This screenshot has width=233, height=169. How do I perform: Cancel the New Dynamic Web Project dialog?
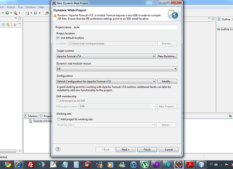(169, 149)
